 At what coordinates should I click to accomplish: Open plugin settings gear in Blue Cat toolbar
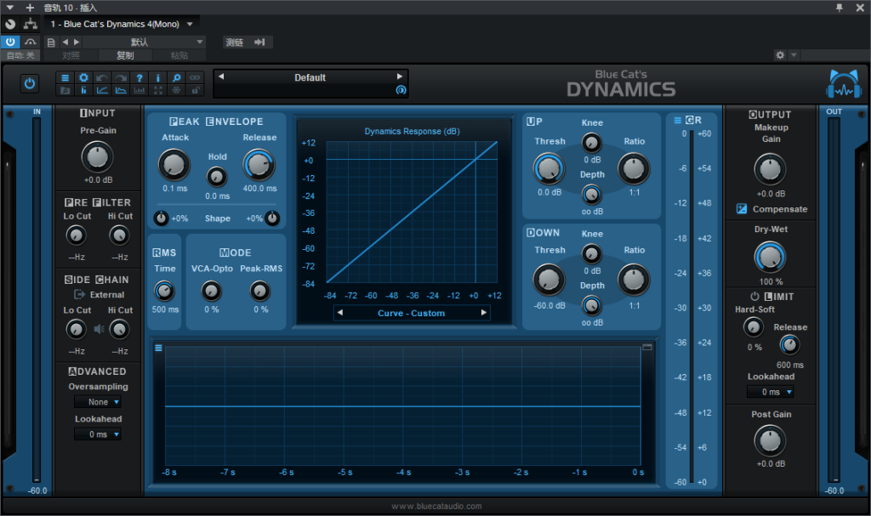(x=84, y=77)
